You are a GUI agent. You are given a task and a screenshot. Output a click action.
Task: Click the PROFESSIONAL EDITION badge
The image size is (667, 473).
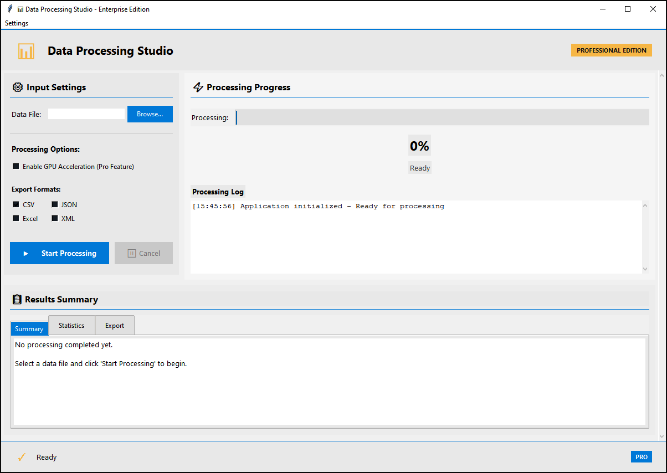(611, 50)
